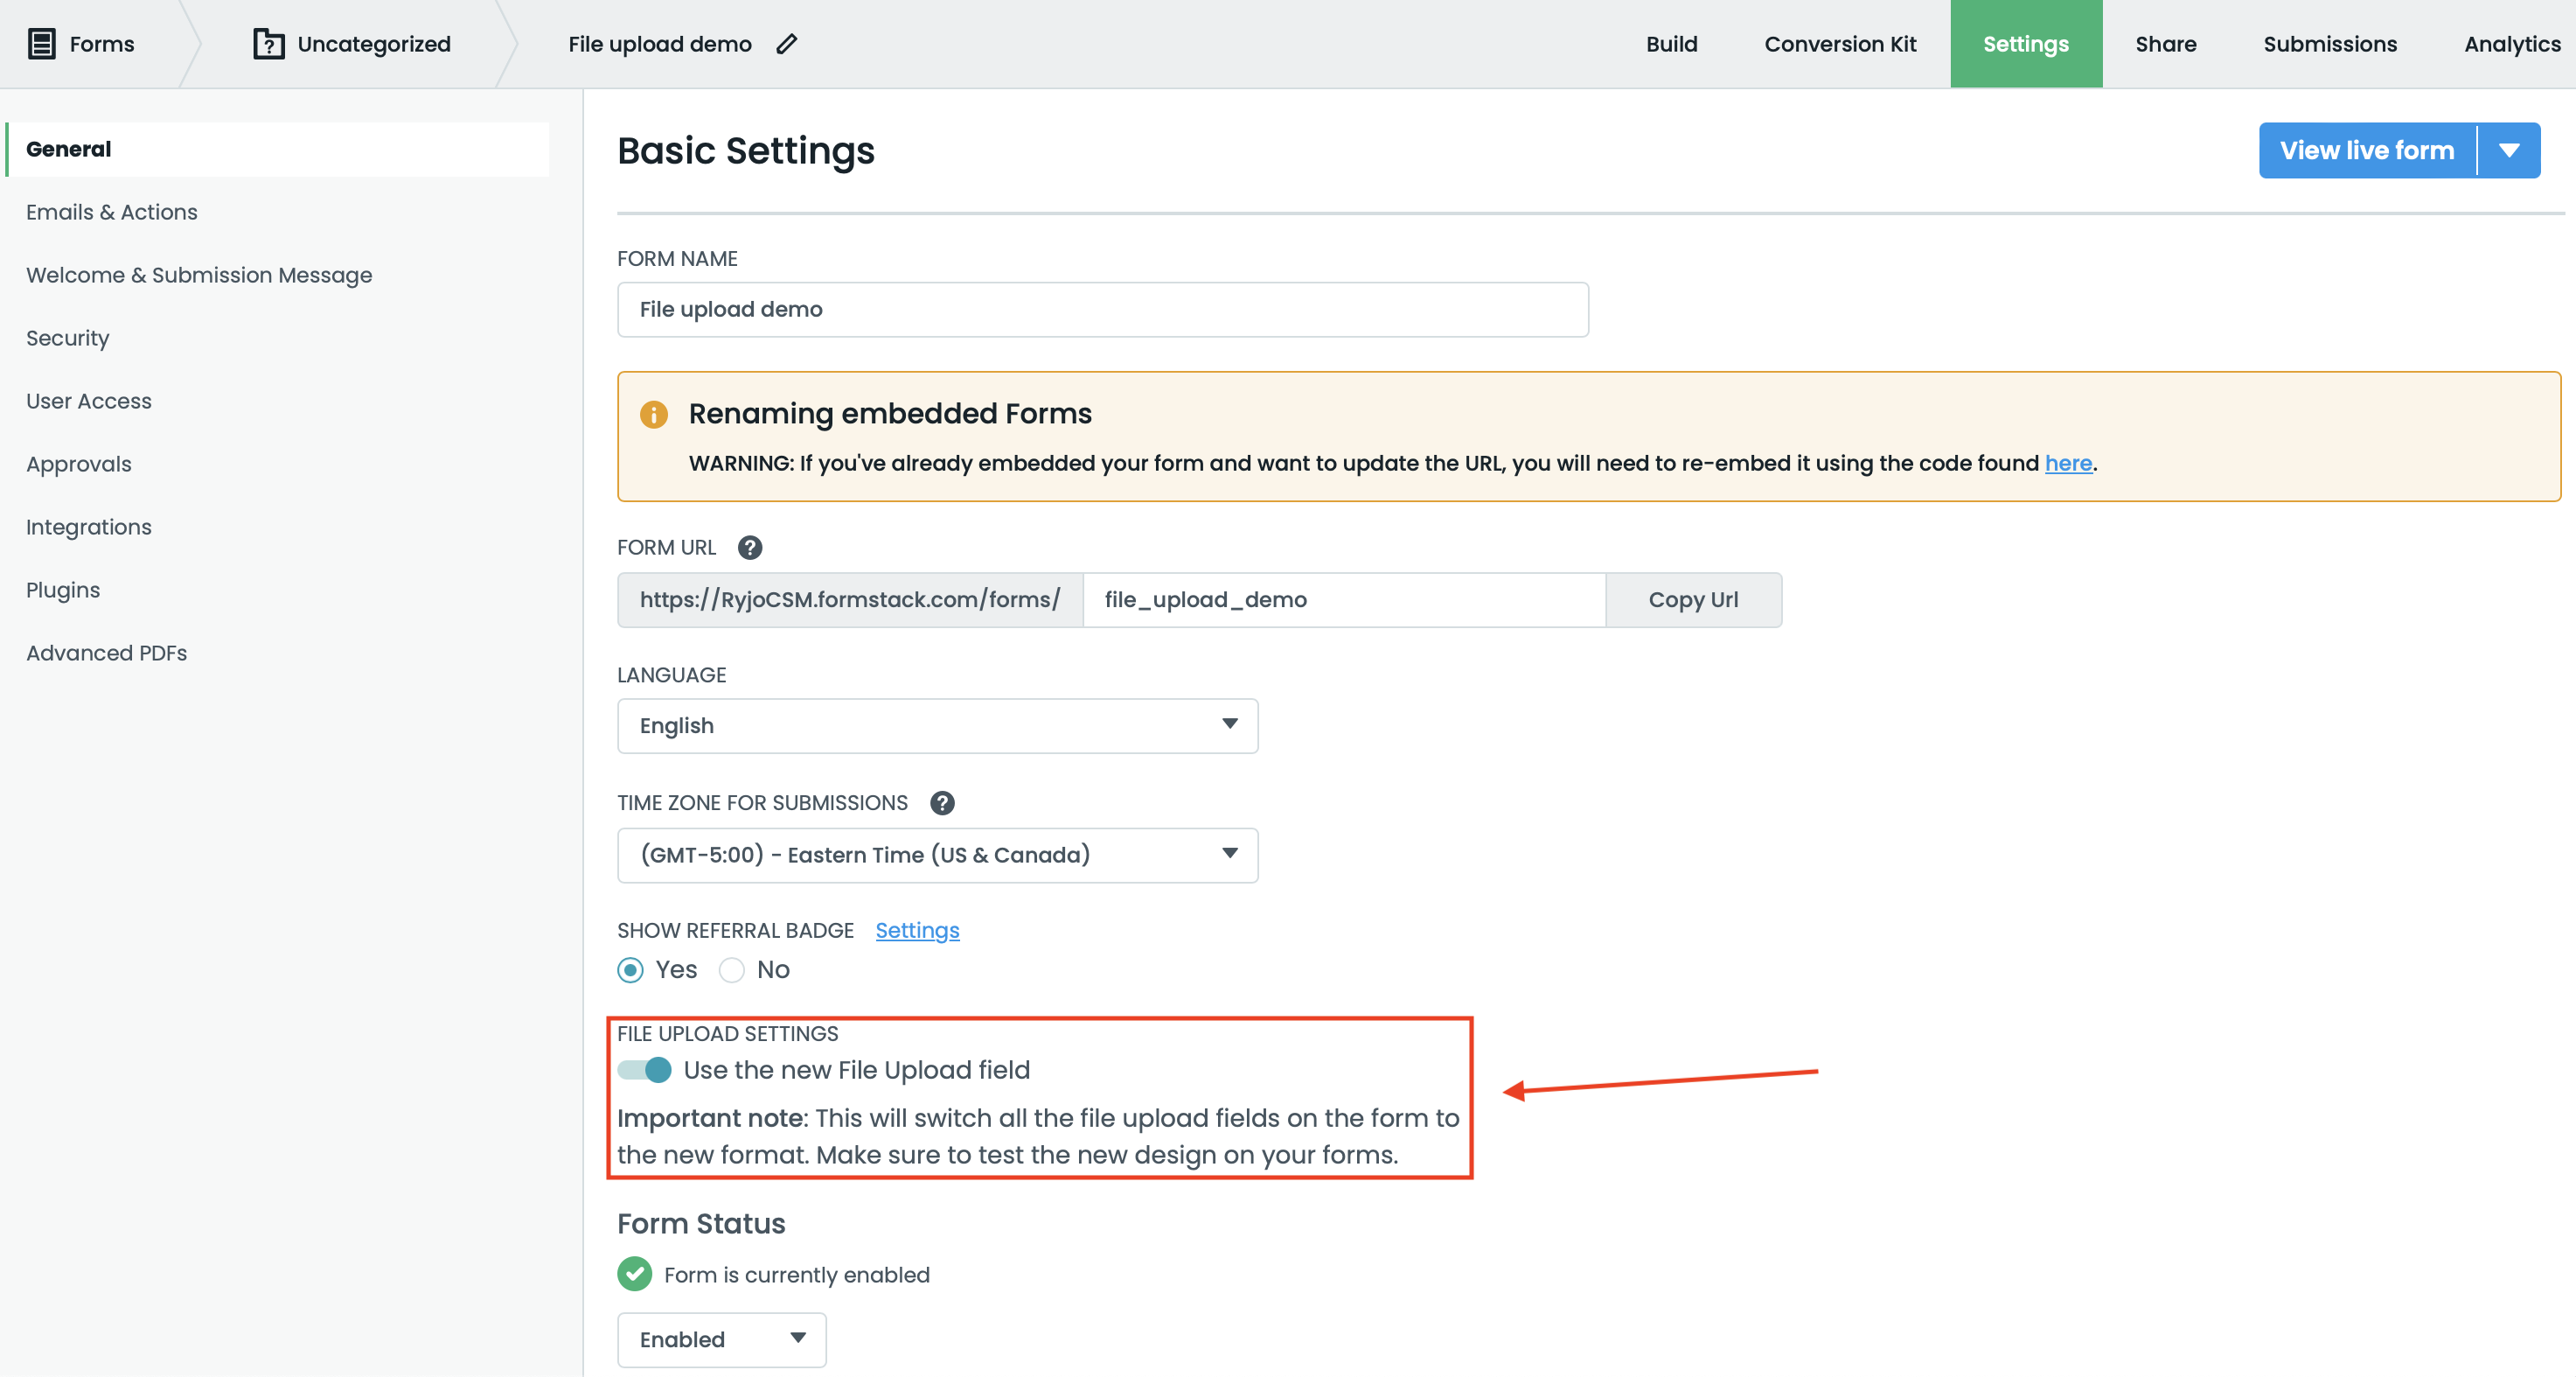Open the Language dropdown showing English
The image size is (2576, 1377).
[x=937, y=725]
